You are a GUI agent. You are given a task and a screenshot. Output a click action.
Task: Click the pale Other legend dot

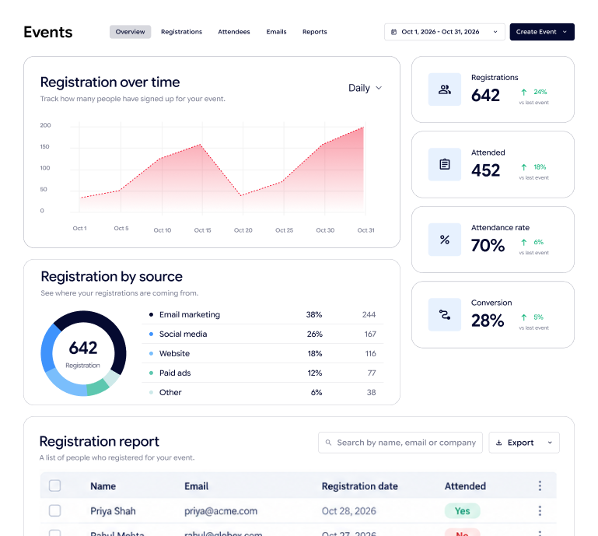pyautogui.click(x=151, y=392)
